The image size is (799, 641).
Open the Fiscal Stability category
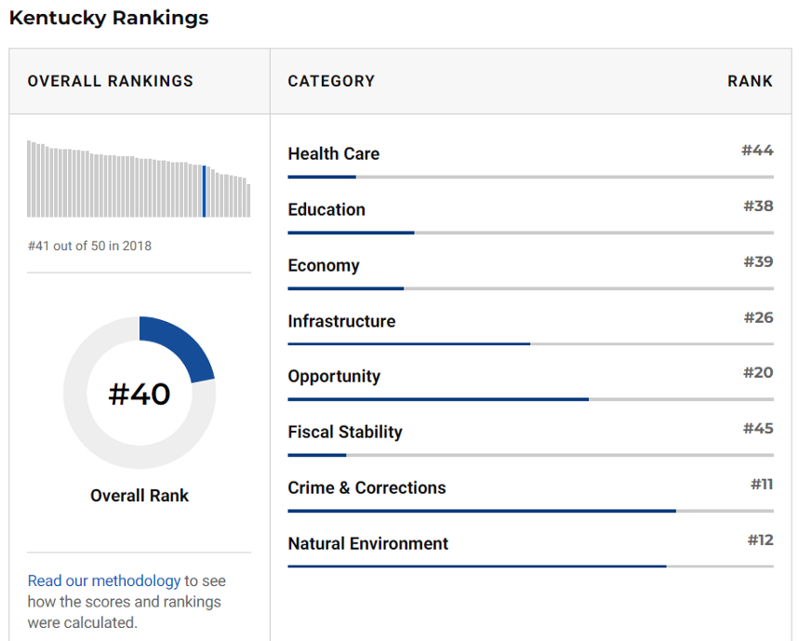(345, 432)
